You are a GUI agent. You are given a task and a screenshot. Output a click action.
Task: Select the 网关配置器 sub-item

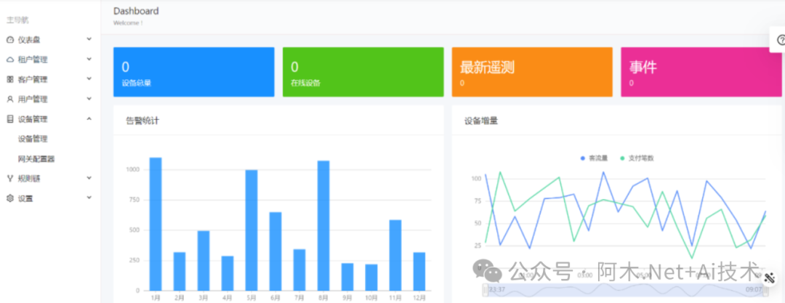tap(36, 158)
